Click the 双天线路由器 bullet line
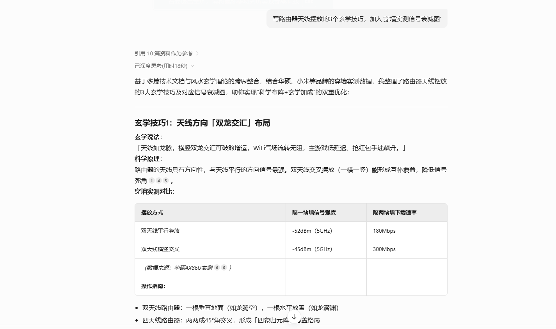556x329 pixels. (x=240, y=308)
